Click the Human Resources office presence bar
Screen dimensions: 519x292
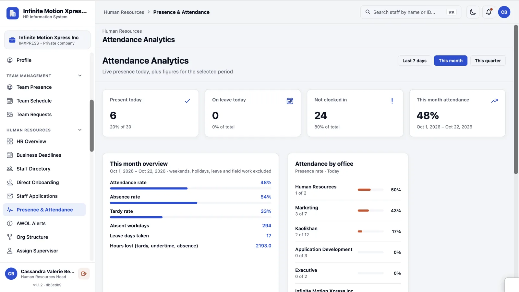click(371, 190)
